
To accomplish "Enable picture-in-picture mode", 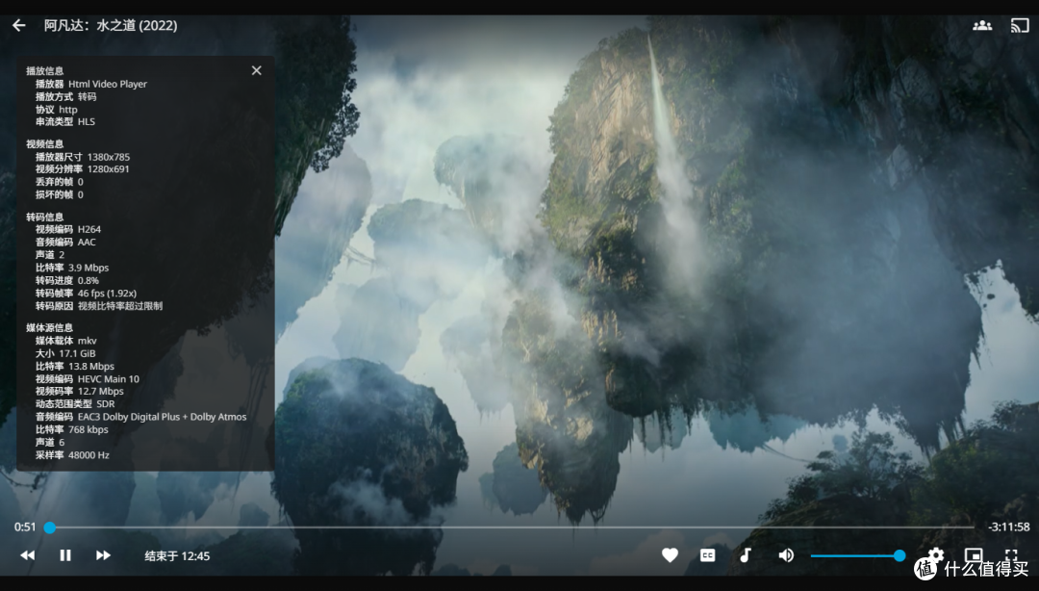I will point(974,554).
